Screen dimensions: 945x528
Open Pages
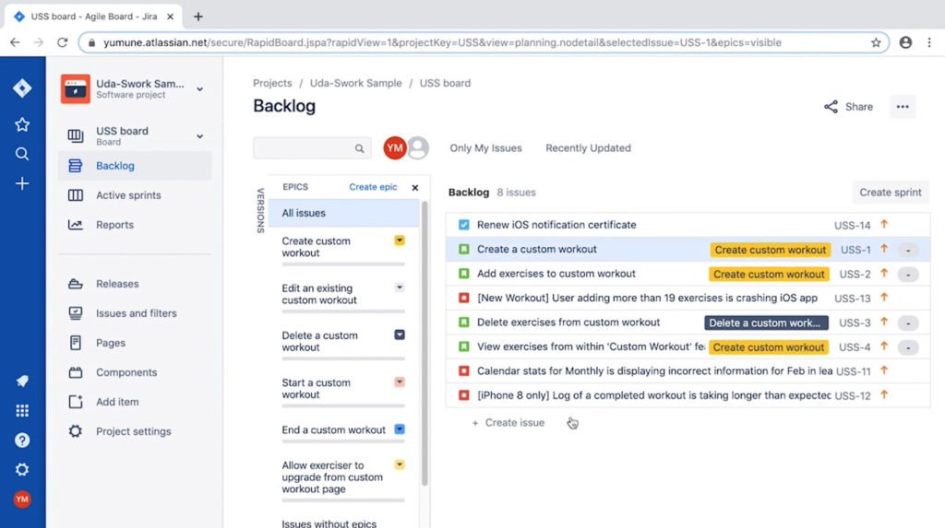pyautogui.click(x=135, y=343)
